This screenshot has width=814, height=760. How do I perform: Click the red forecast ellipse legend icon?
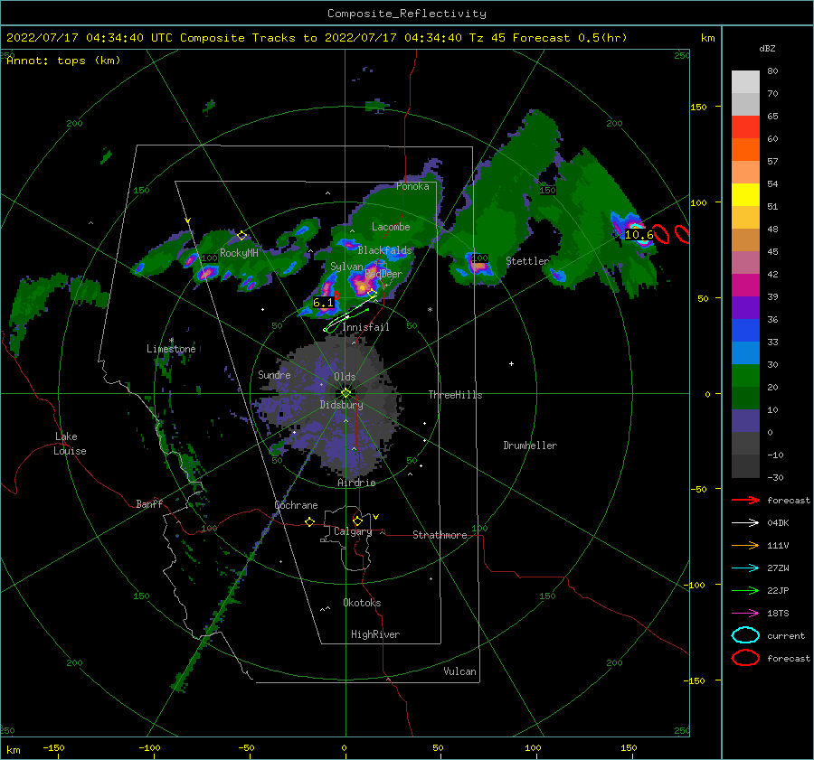click(x=745, y=658)
